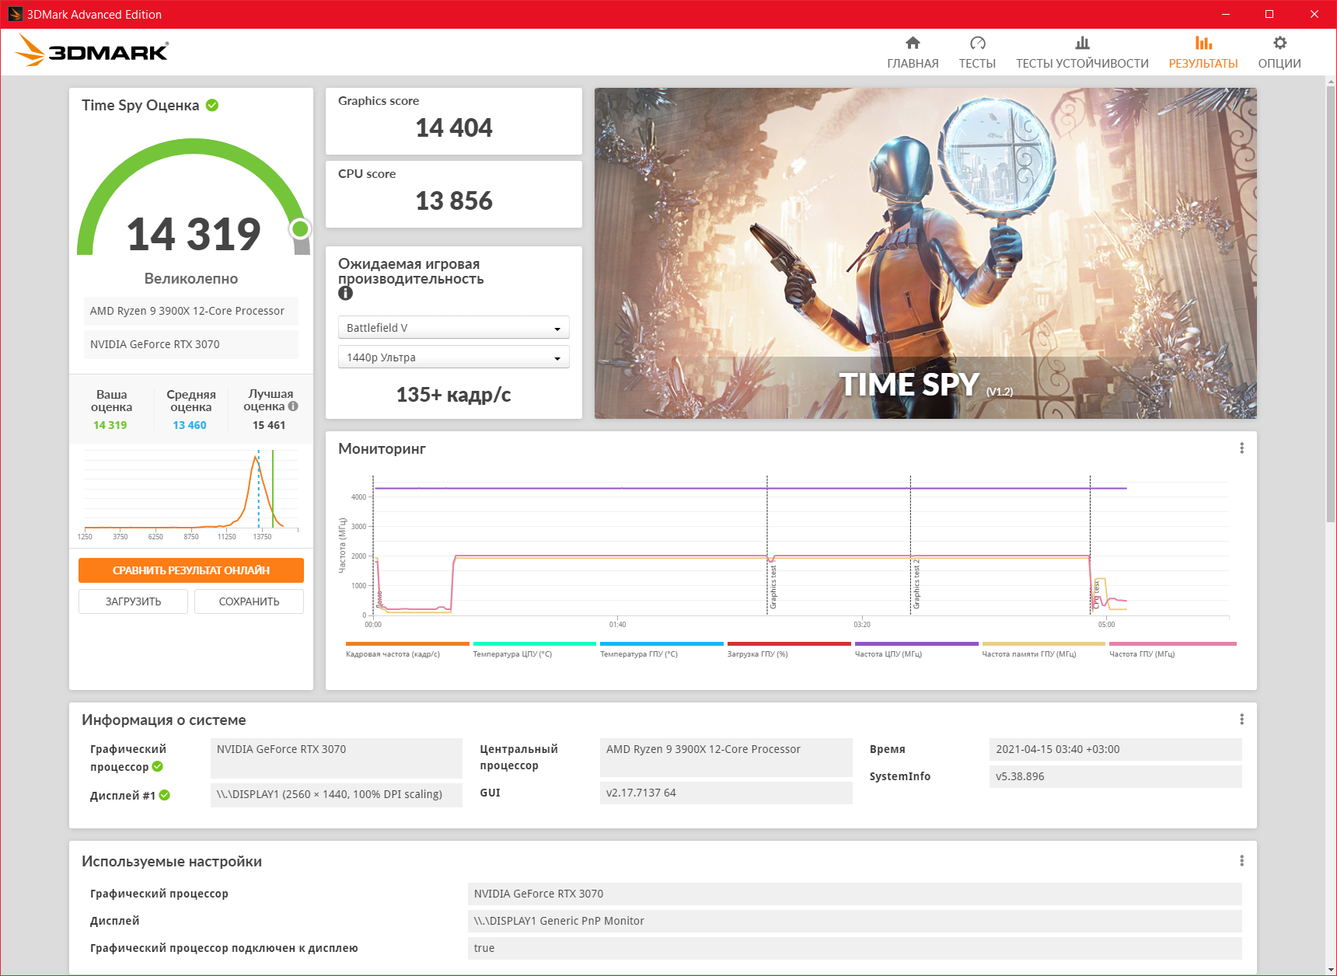This screenshot has height=976, width=1337.
Task: Click the 135+ кадр/с estimate
Action: click(454, 395)
